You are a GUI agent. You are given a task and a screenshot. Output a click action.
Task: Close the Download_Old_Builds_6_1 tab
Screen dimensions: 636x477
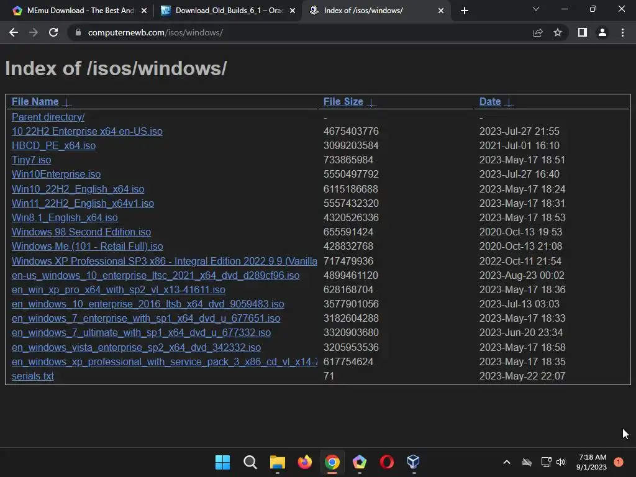(x=293, y=11)
